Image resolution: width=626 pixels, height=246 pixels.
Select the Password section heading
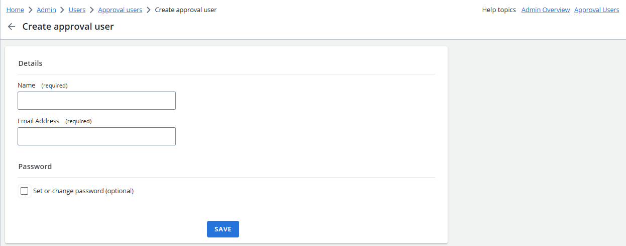[35, 167]
